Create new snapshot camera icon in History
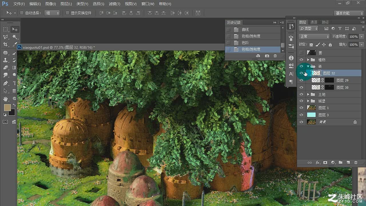Viewport: 366px width, 206px height. pos(267,56)
